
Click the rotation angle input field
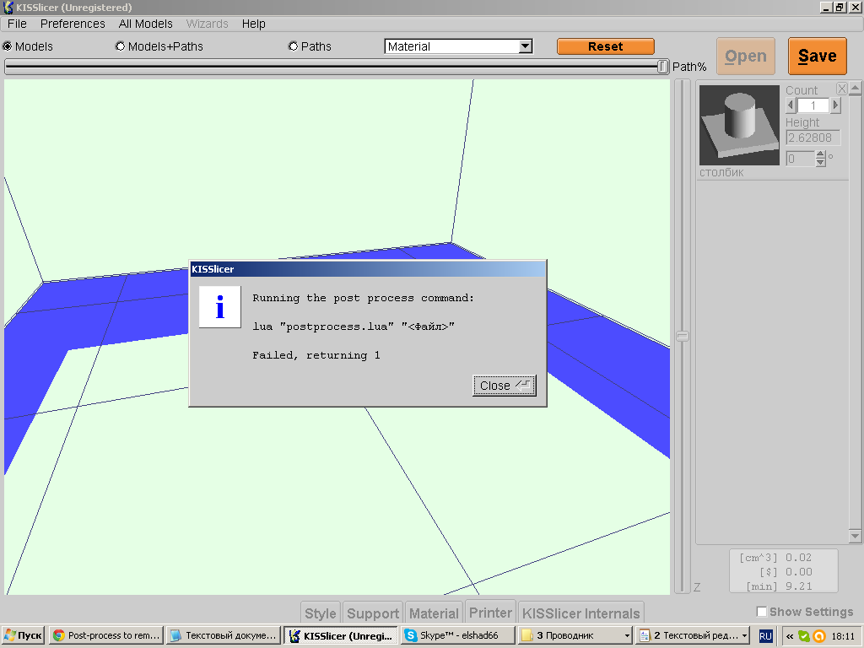[x=800, y=159]
